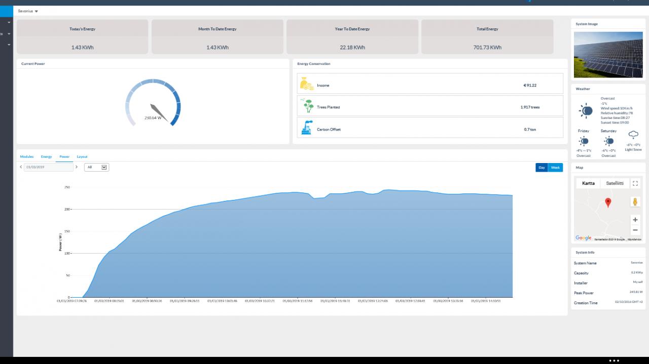Toggle fullscreen map view
The image size is (649, 364).
[x=635, y=183]
